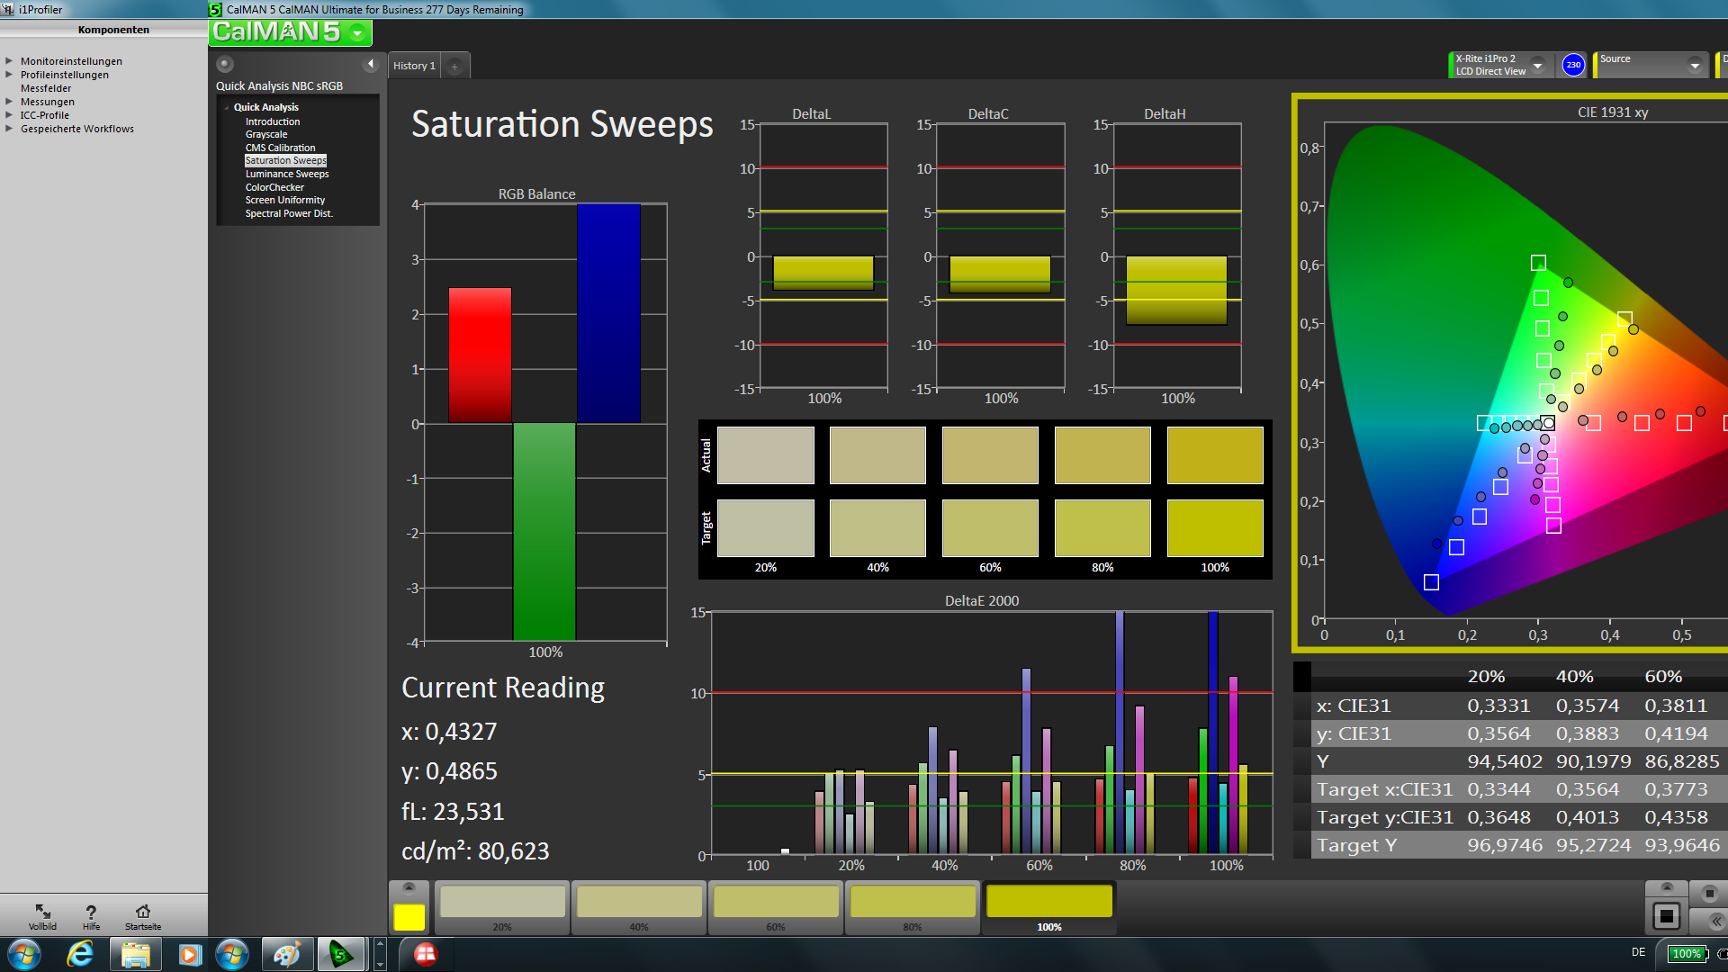Click the blue bar in RGB Balance chart
The width and height of the screenshot is (1728, 972).
click(608, 313)
